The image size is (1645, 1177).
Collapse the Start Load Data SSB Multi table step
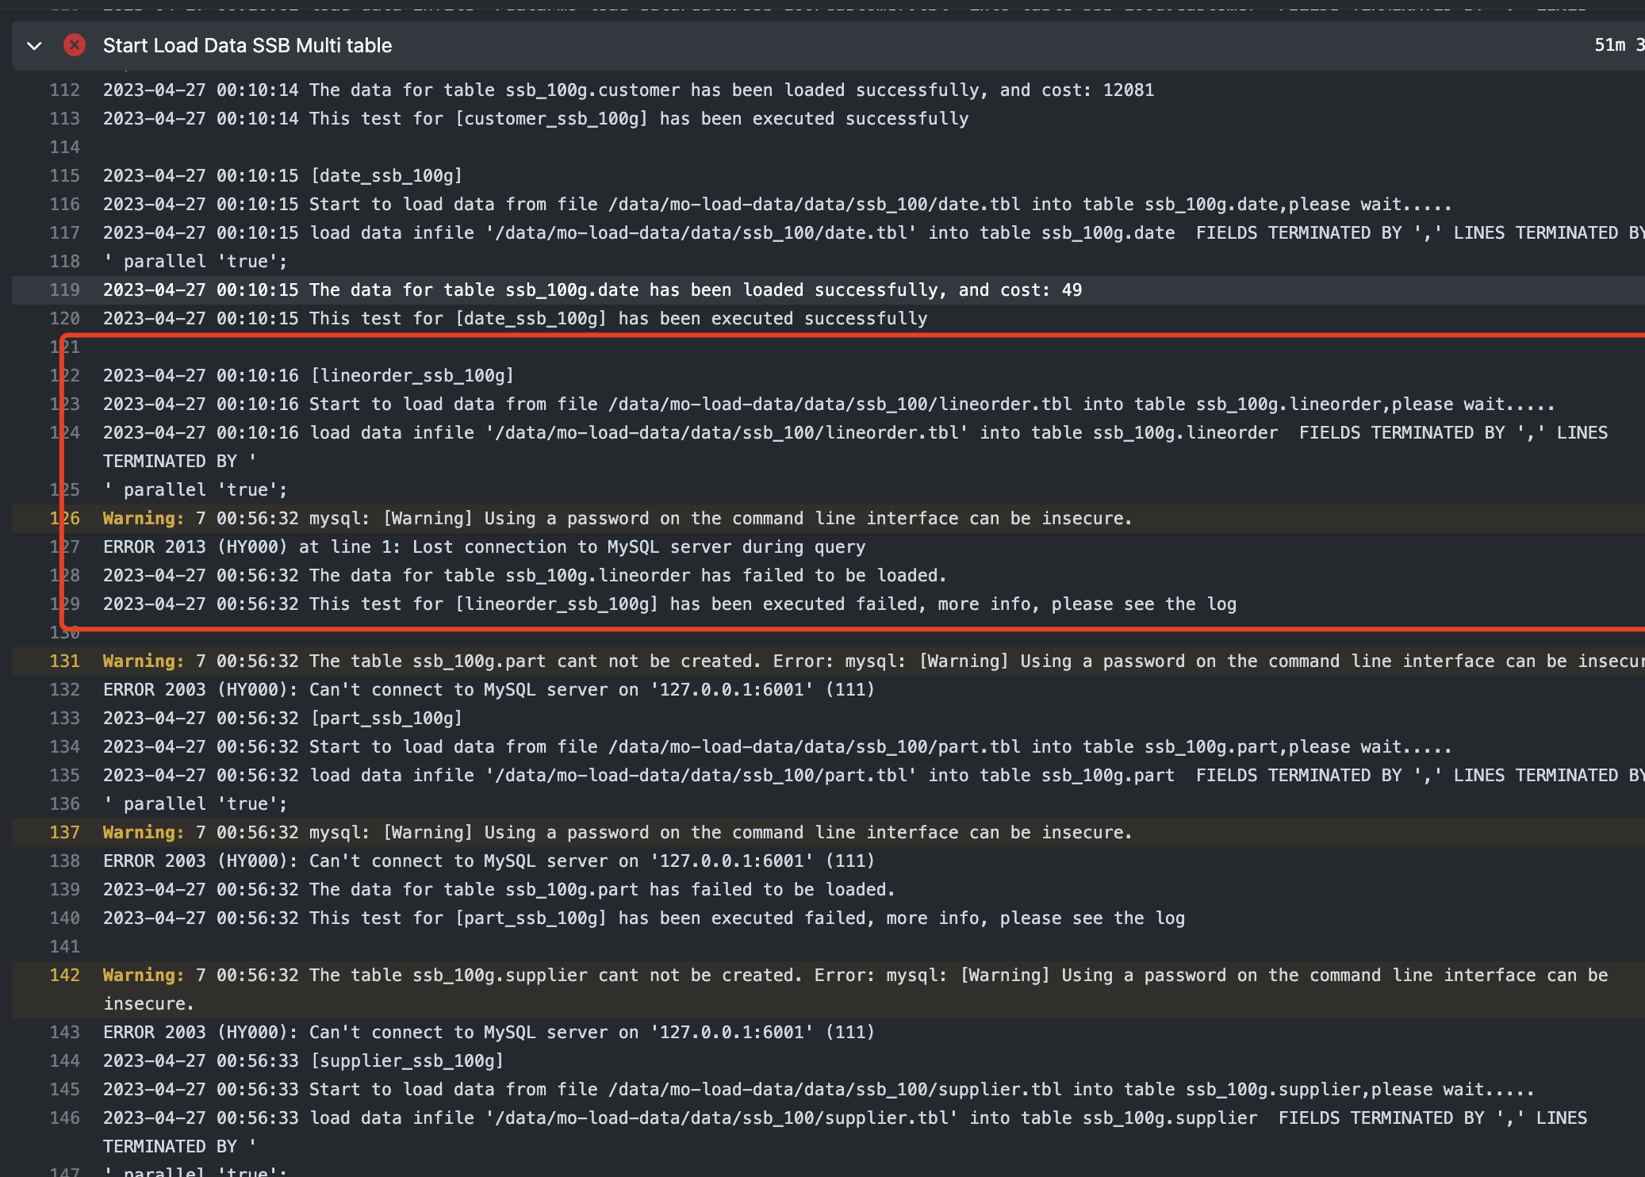click(34, 46)
